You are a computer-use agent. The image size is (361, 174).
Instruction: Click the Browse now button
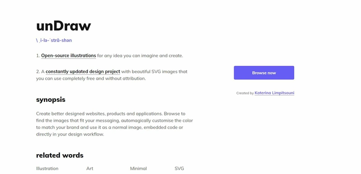264,73
